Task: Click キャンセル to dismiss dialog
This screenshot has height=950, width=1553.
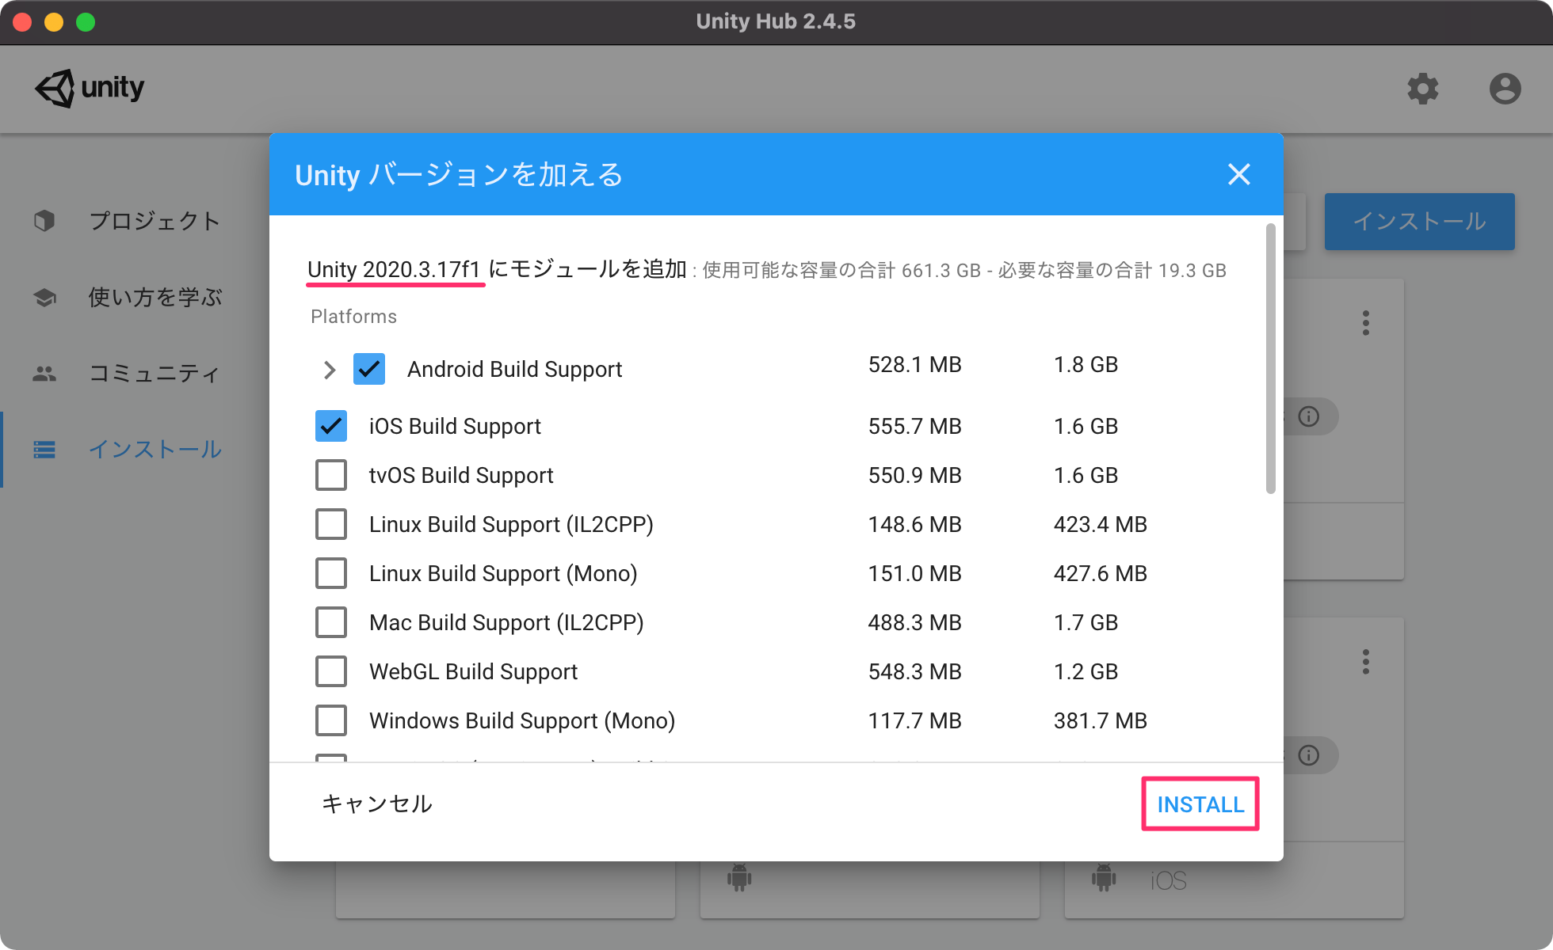Action: [377, 804]
